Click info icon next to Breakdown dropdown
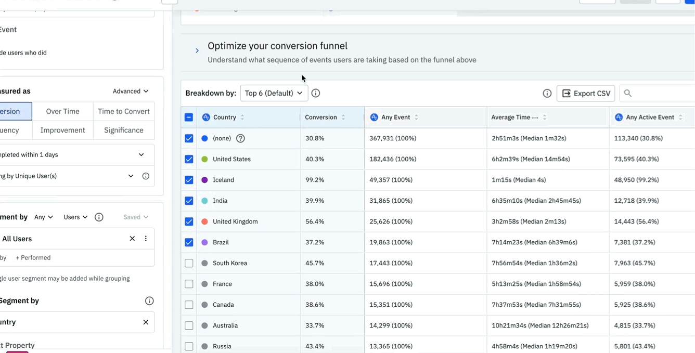Viewport: 695px width, 353px height. tap(316, 93)
